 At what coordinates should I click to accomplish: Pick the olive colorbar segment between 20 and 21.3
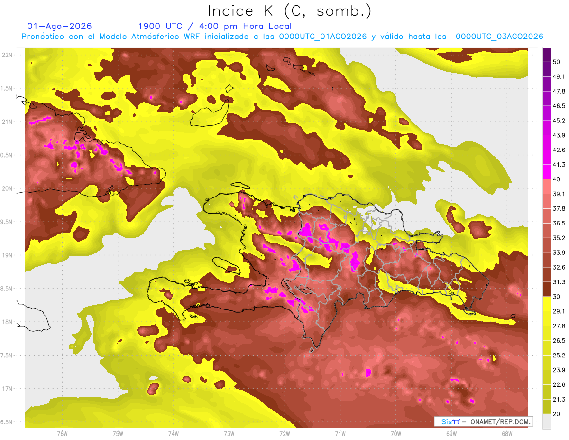[547, 407]
